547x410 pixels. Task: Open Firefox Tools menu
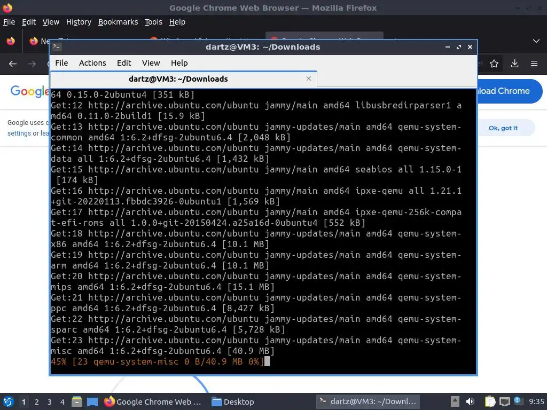point(153,22)
